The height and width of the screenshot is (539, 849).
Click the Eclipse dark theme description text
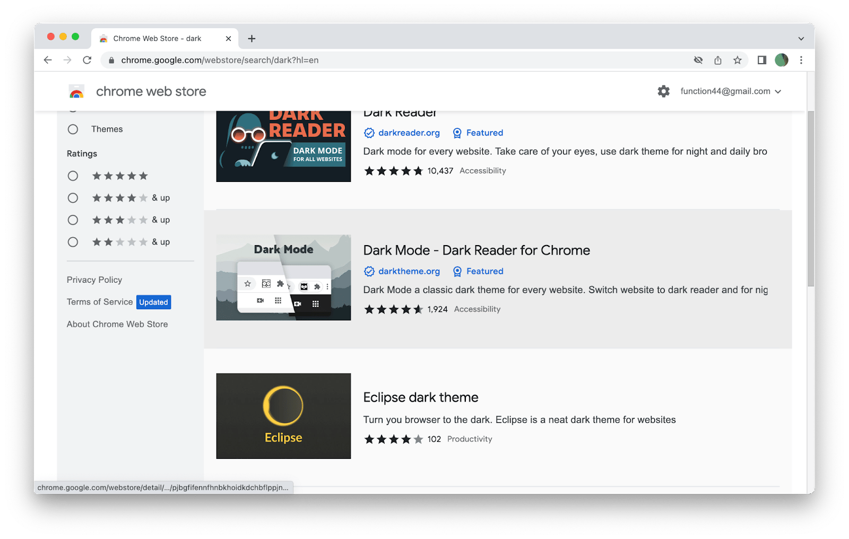tap(519, 420)
